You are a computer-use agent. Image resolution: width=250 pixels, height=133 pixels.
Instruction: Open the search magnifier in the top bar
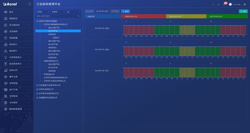pyautogui.click(x=213, y=4)
